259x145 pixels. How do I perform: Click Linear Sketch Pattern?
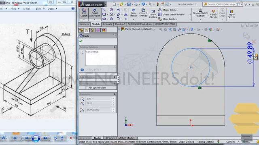[x=171, y=14]
